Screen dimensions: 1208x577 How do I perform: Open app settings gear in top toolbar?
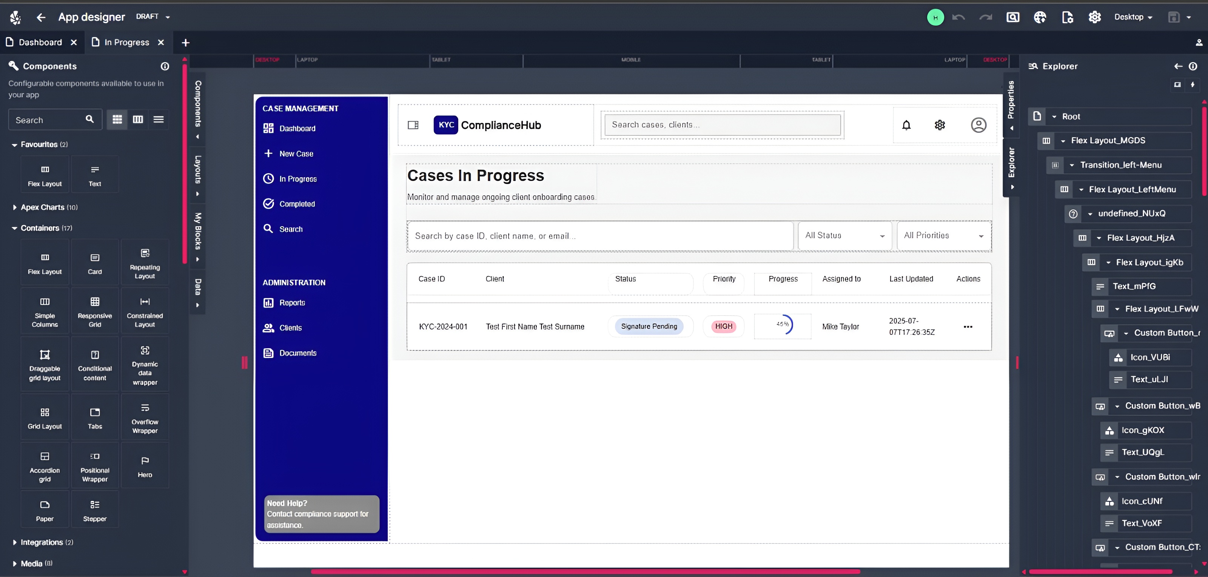[x=1094, y=17]
